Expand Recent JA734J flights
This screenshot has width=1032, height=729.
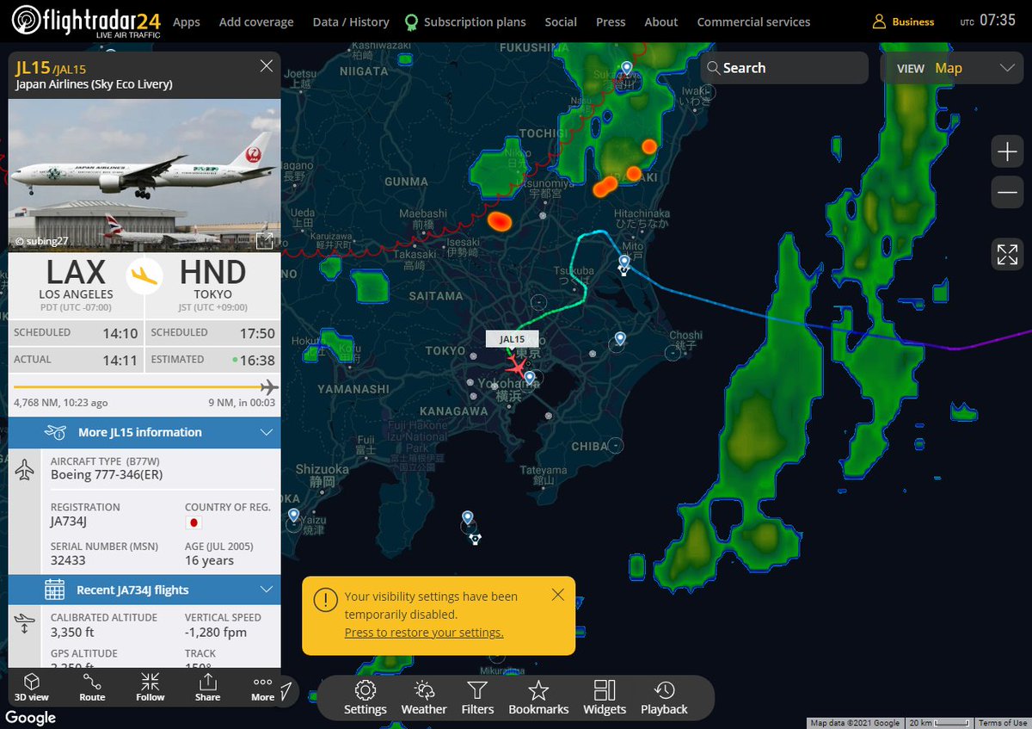pyautogui.click(x=144, y=590)
